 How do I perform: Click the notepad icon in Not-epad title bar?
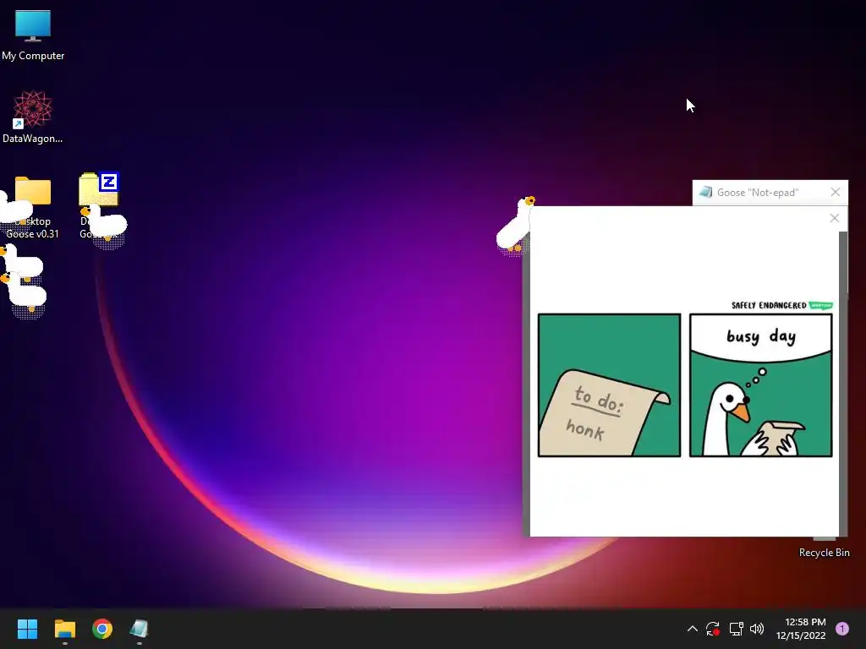[705, 192]
